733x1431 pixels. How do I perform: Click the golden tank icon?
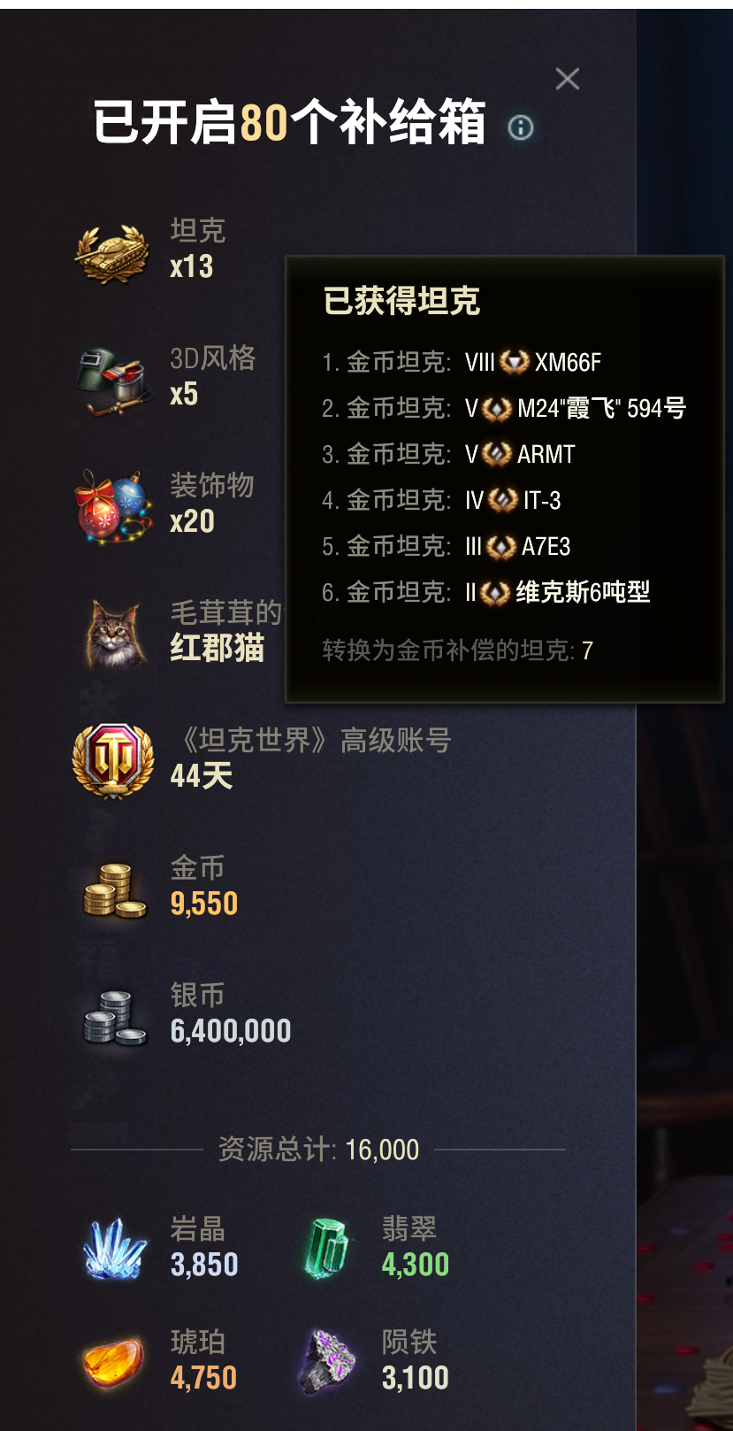point(111,253)
